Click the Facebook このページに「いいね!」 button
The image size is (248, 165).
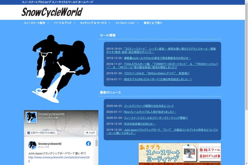tap(42, 133)
